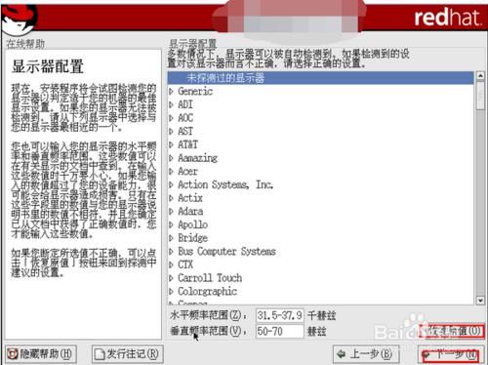
Task: Click the monitor list scrollbar thumb
Action: 480,96
